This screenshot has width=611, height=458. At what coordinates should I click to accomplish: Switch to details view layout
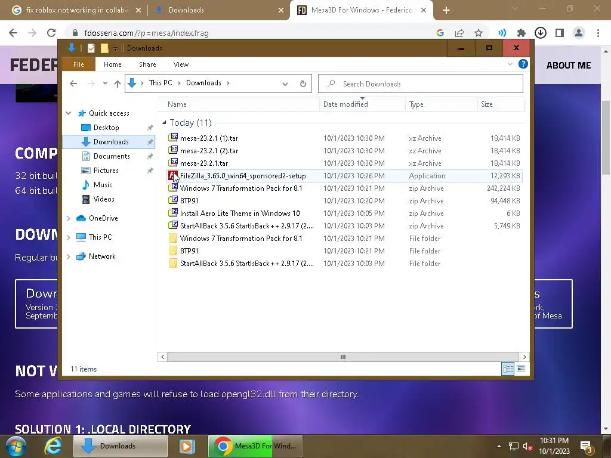(x=508, y=369)
